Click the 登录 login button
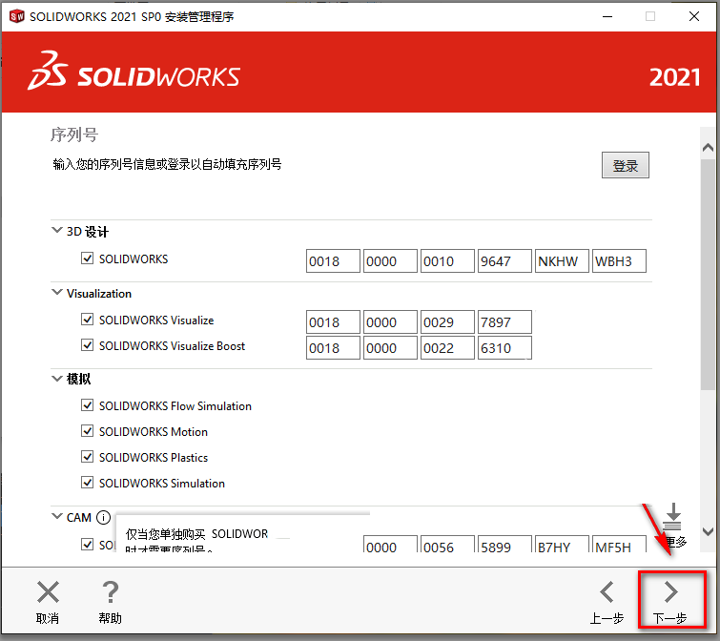This screenshot has width=720, height=641. click(626, 165)
